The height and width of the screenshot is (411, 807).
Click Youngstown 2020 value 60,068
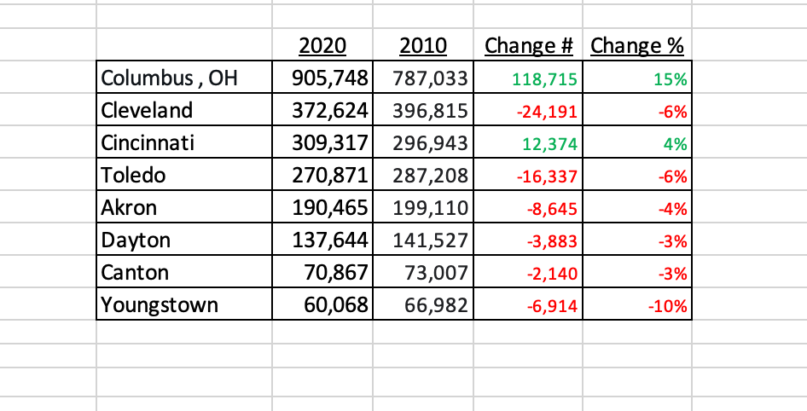coord(322,304)
